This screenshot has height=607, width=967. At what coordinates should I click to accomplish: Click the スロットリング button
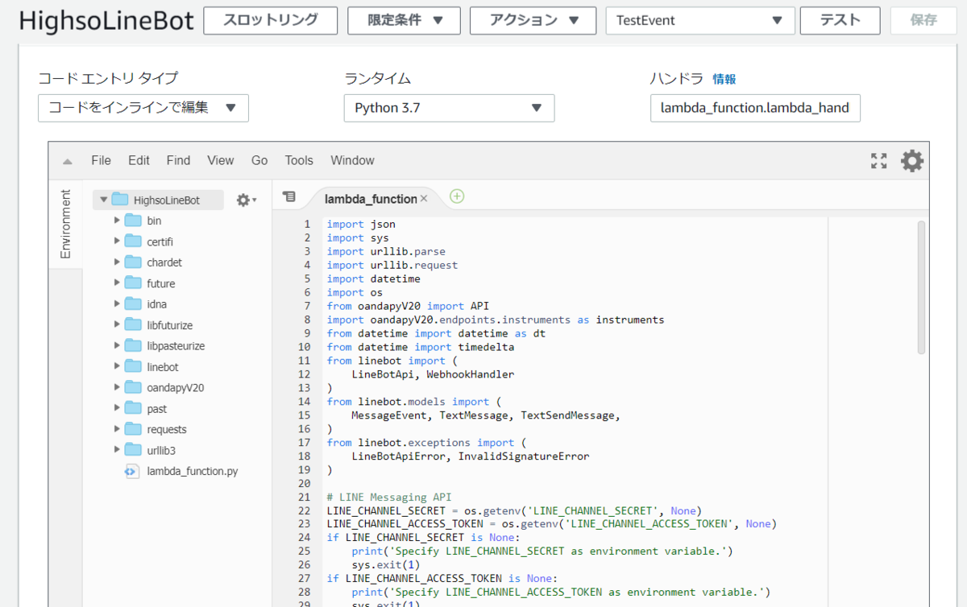[x=270, y=21]
